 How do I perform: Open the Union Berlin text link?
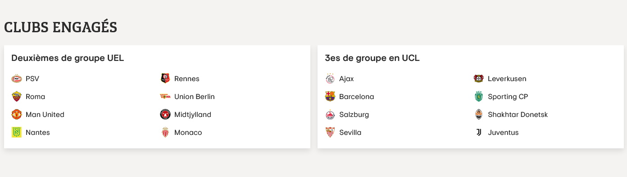pyautogui.click(x=195, y=97)
